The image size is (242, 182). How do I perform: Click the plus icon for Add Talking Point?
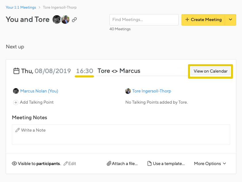(x=16, y=102)
